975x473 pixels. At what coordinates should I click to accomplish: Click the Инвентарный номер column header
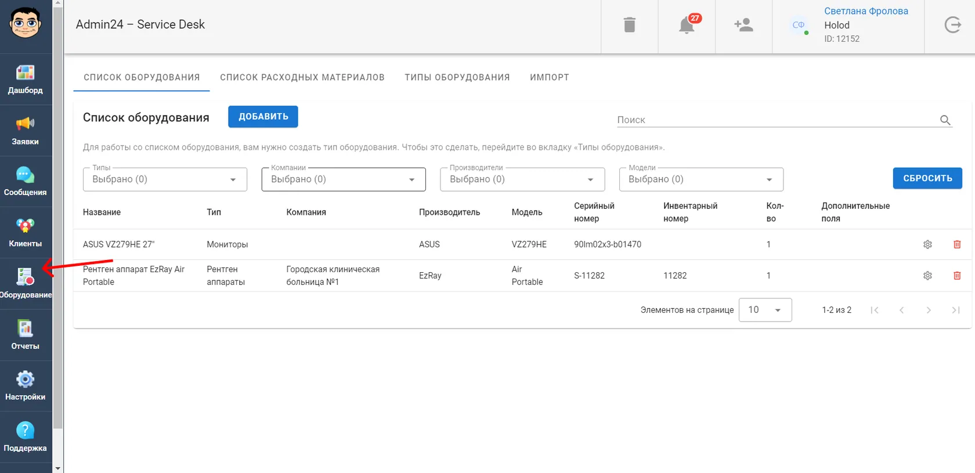coord(691,212)
